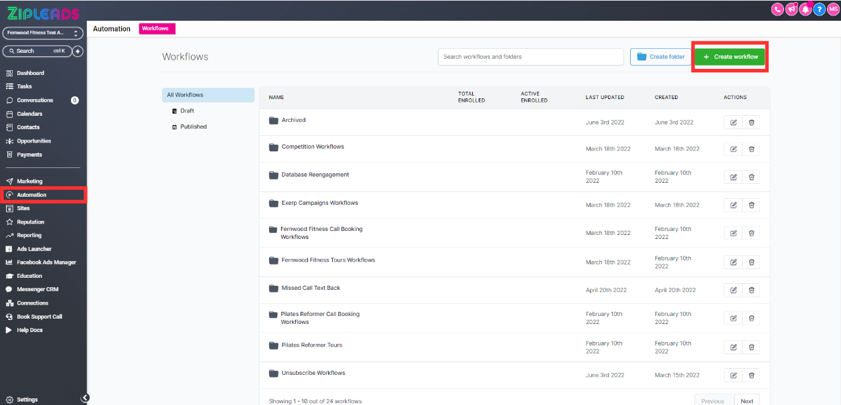Screen dimensions: 841x405
Task: Open Reputation in the sidebar
Action: 30,222
